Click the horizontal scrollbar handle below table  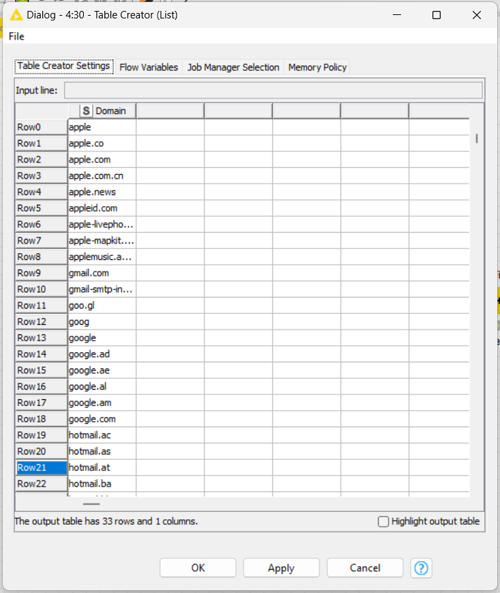91,504
